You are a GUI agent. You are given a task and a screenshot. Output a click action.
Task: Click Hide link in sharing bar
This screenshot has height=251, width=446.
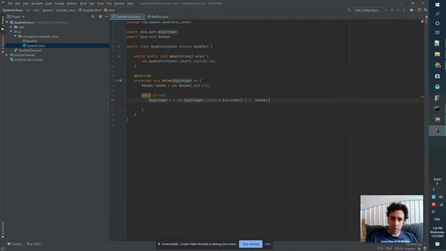268,244
